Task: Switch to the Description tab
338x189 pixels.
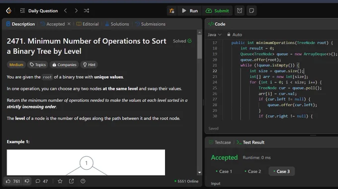Action: [20, 24]
